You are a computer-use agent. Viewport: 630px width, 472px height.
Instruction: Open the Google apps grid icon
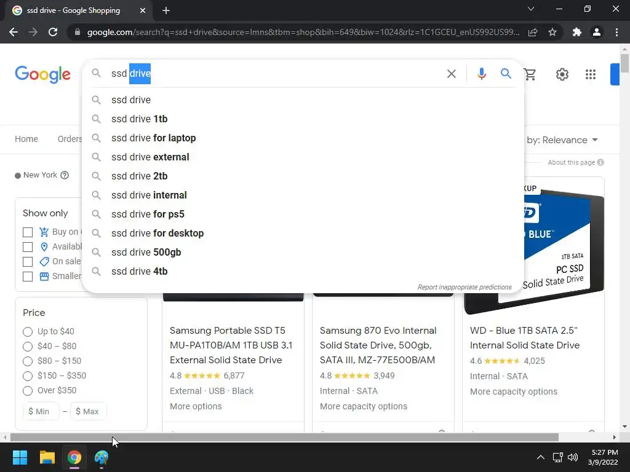[x=591, y=74]
